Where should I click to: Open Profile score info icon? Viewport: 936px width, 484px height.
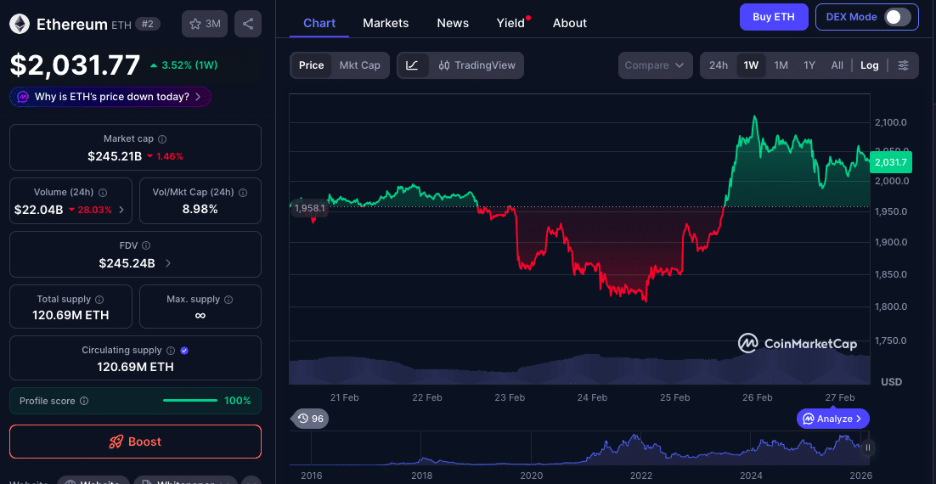[84, 401]
